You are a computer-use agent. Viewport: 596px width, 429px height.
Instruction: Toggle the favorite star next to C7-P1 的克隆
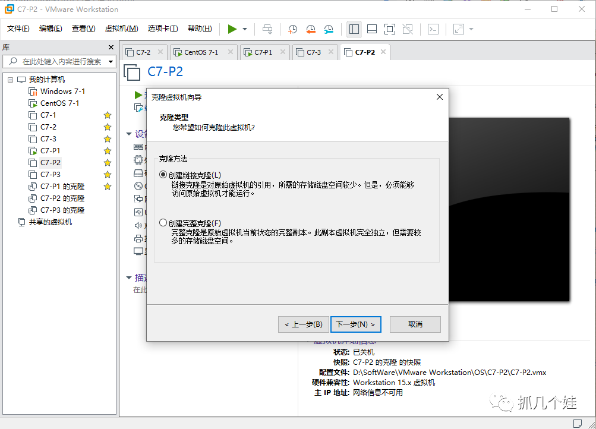pos(108,187)
